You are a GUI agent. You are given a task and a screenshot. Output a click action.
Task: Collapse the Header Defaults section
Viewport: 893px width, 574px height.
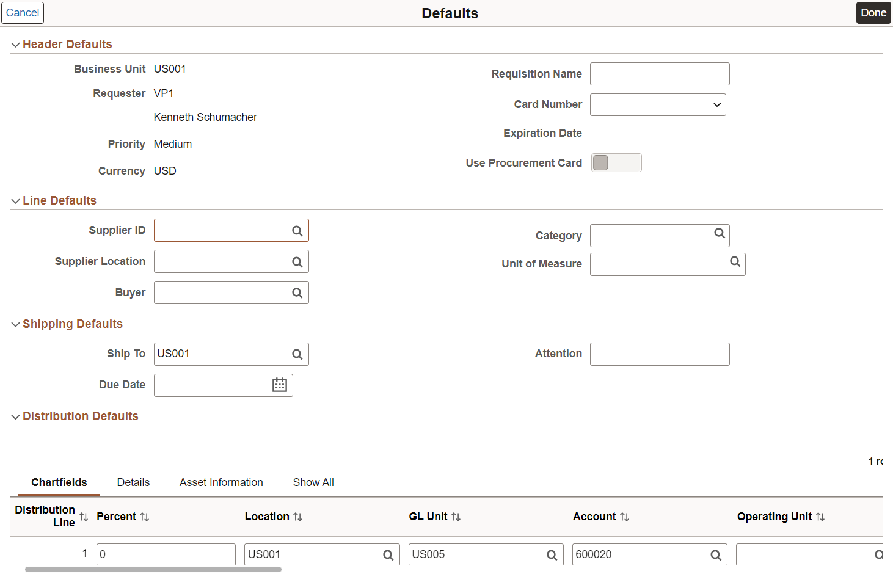point(15,44)
